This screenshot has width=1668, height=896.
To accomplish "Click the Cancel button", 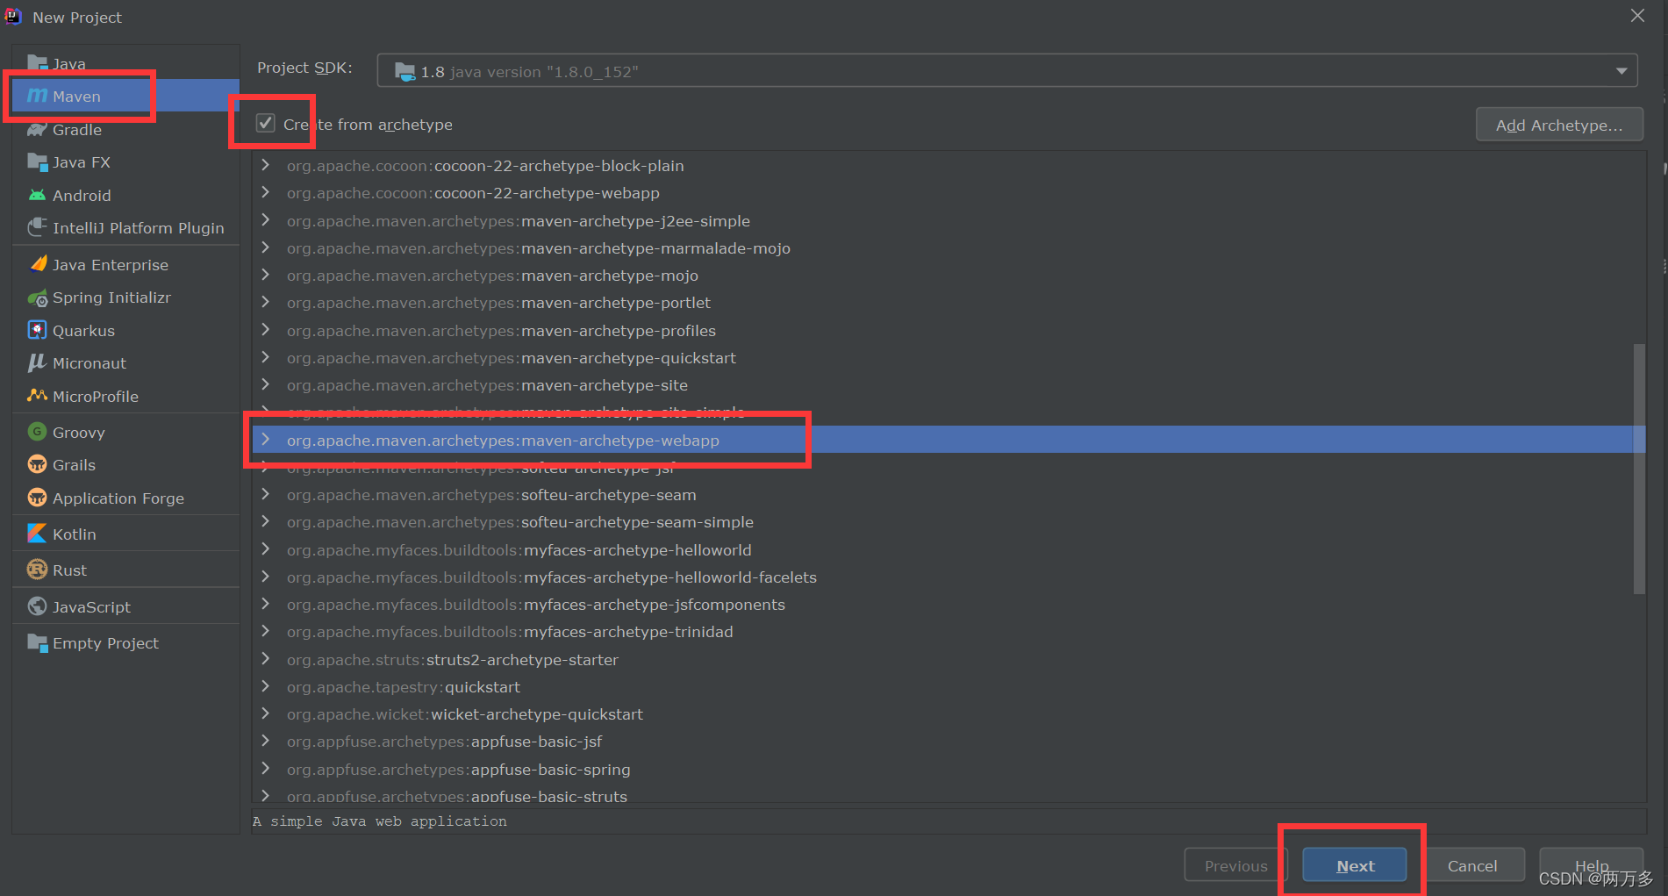I will pos(1472,865).
